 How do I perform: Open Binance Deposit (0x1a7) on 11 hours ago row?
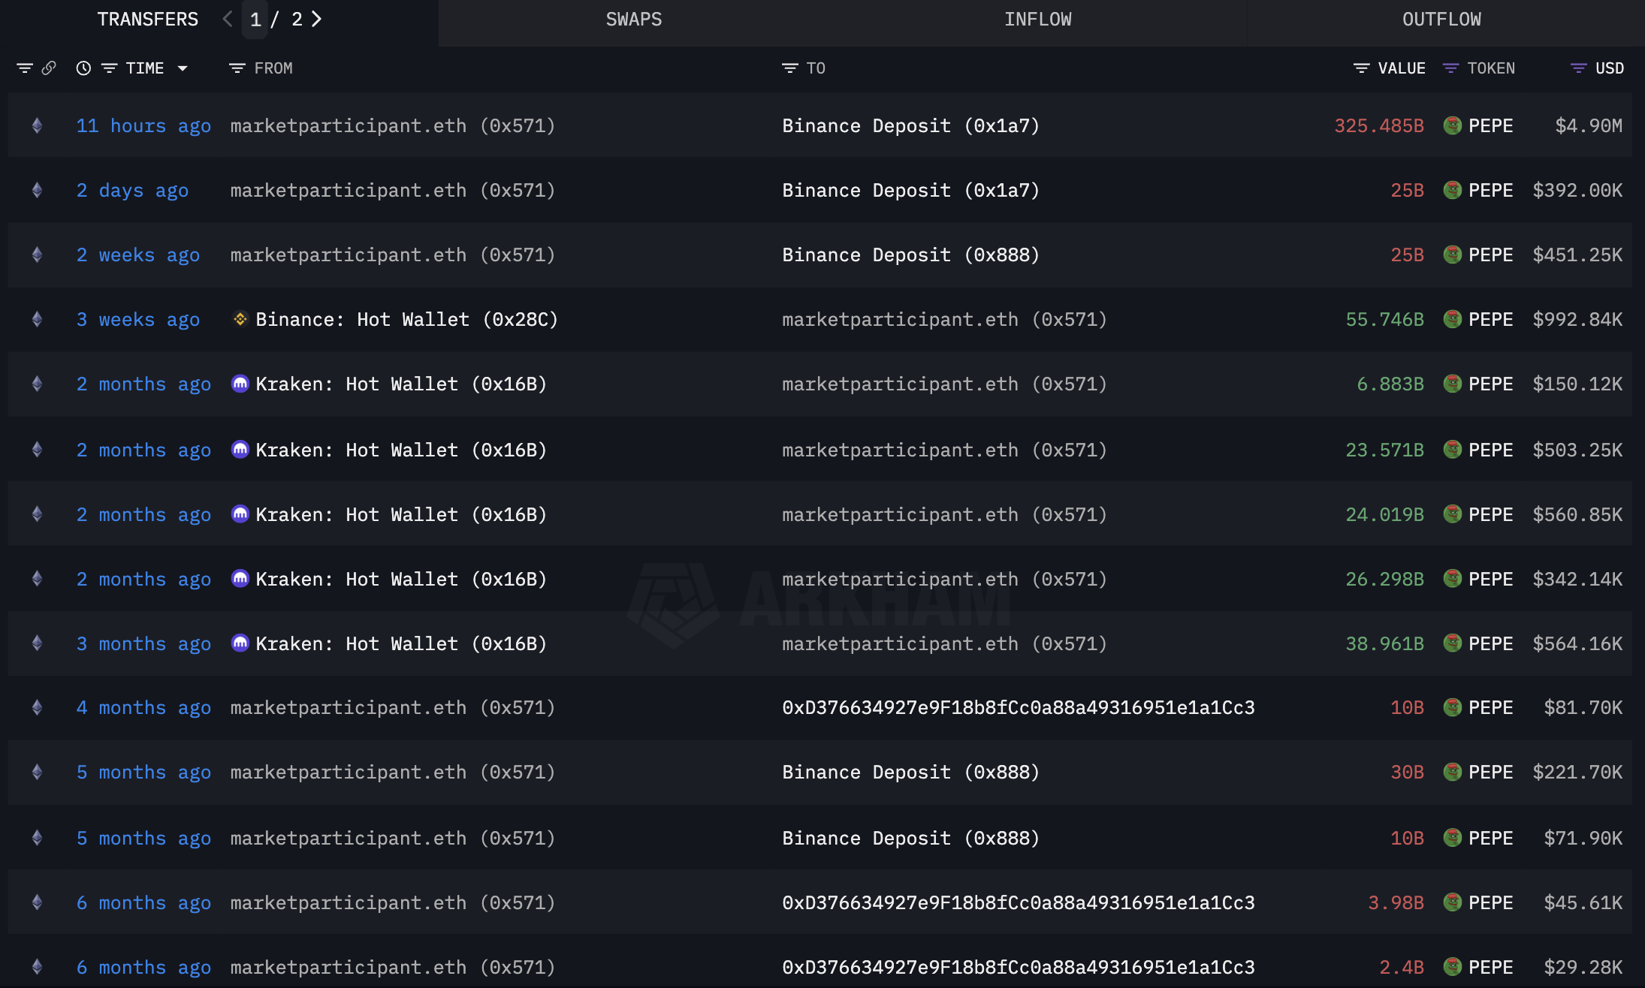[910, 125]
